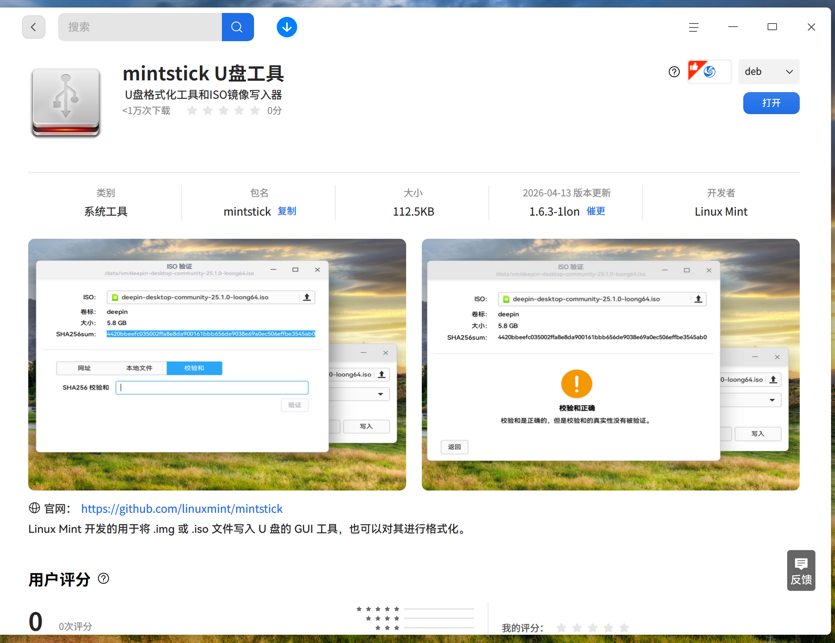Click the back arrow to return
The width and height of the screenshot is (835, 643).
34,27
